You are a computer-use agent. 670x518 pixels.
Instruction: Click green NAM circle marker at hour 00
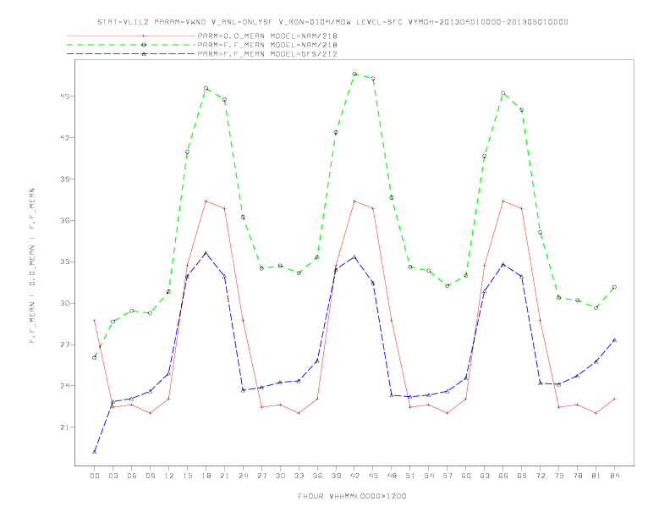95,357
